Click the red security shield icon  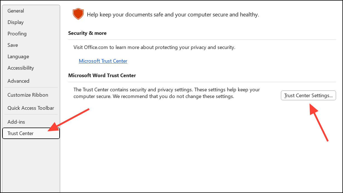pyautogui.click(x=78, y=14)
